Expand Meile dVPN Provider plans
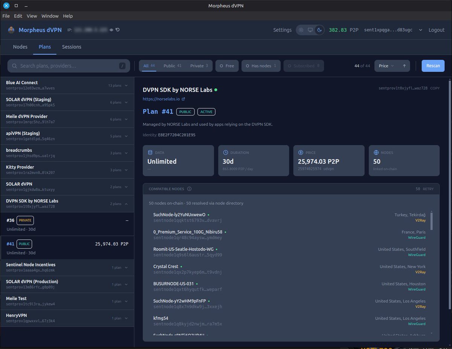This screenshot has width=452, height=349. pos(67,119)
